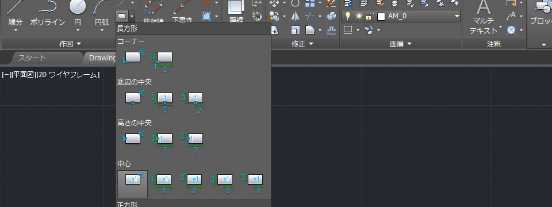Select the Multiline Text (マルチテキスト) tool
Image resolution: width=552 pixels, height=207 pixels.
coord(484,18)
